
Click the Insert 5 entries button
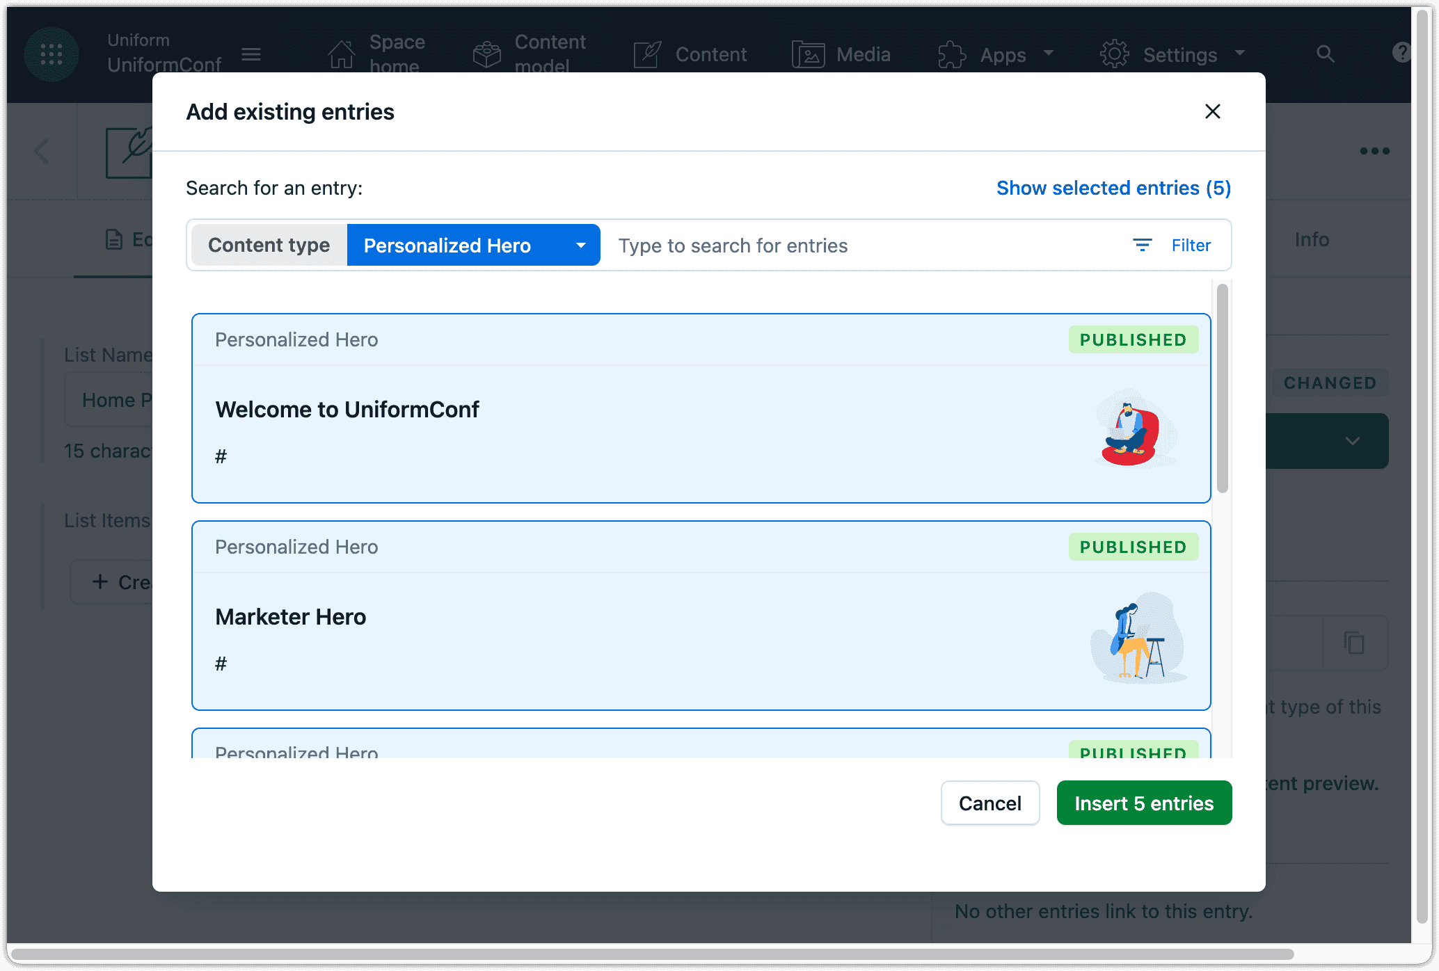tap(1143, 803)
